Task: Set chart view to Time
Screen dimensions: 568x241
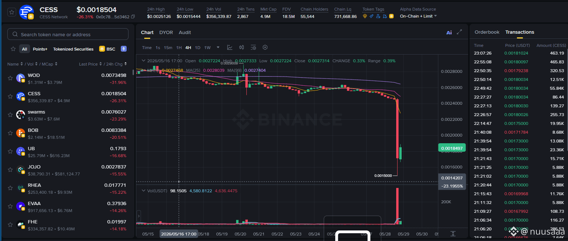Action: 147,48
